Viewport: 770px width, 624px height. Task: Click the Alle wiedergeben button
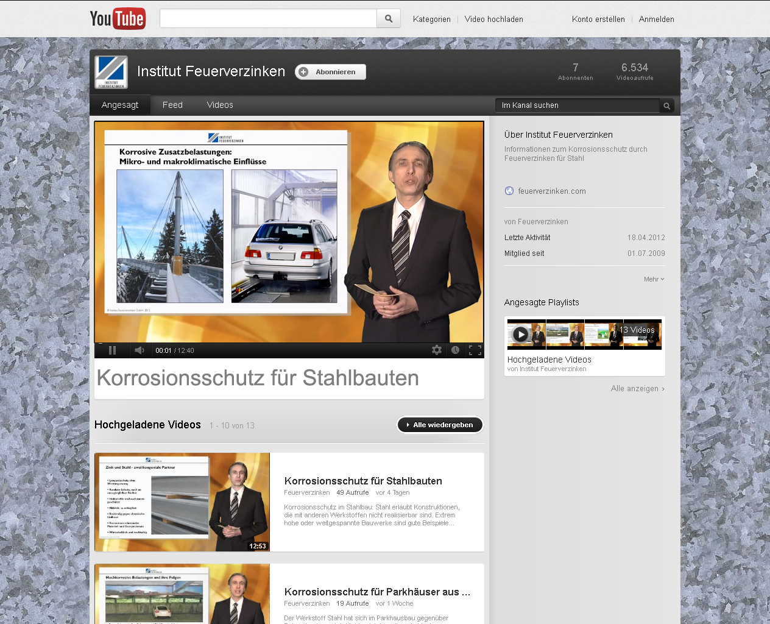pyautogui.click(x=440, y=425)
